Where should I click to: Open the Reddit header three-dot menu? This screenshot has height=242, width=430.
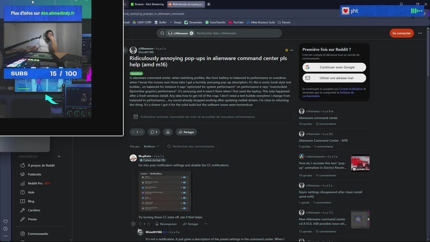point(420,33)
